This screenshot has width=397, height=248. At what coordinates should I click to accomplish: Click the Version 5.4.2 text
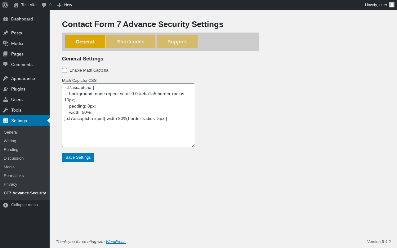[379, 242]
